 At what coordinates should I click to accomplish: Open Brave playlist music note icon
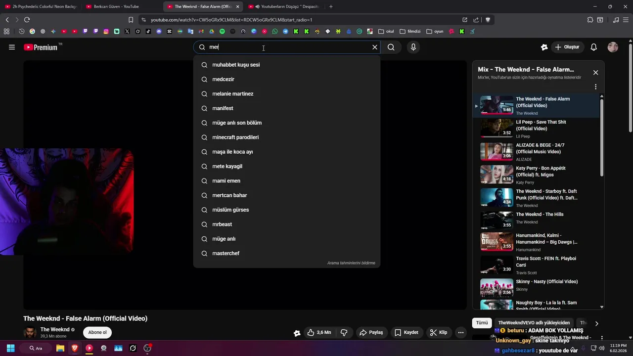[616, 20]
